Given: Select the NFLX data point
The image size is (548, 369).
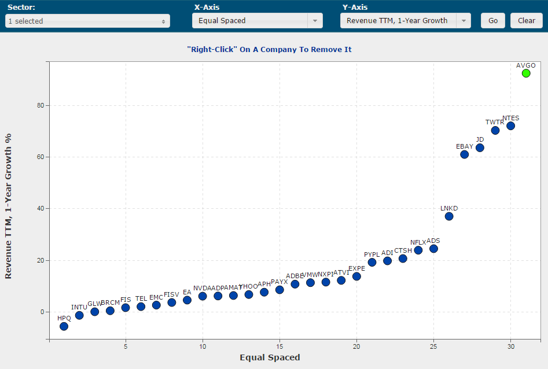Looking at the screenshot, I should (x=418, y=250).
